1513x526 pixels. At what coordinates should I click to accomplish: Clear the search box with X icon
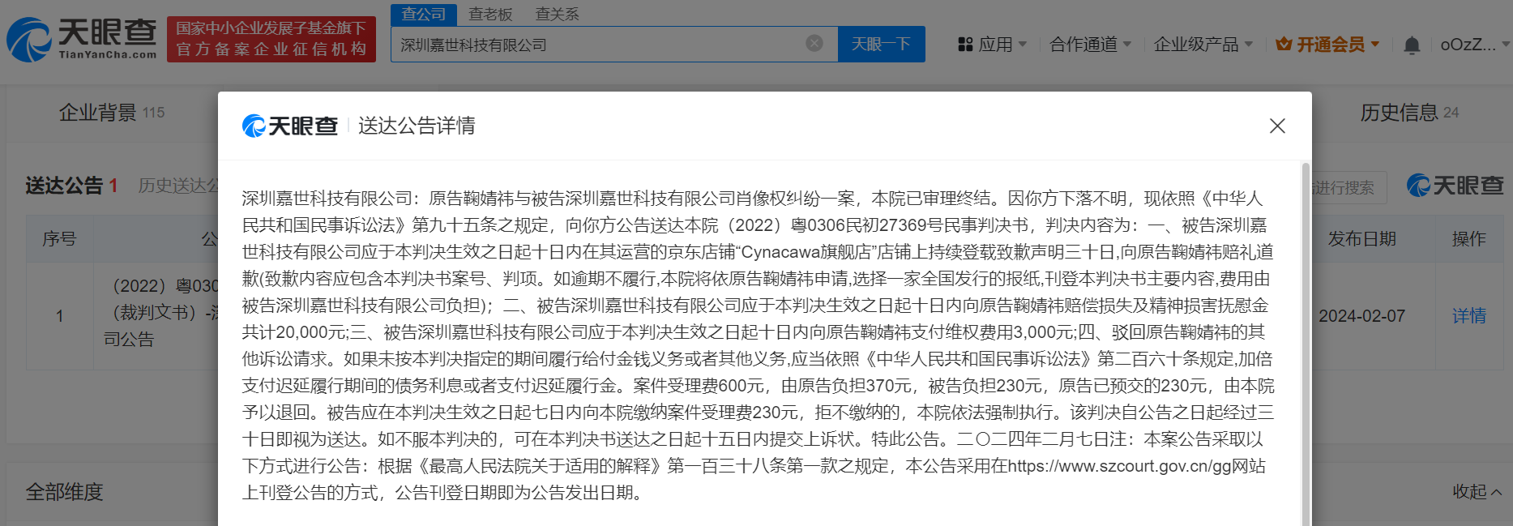click(x=814, y=44)
